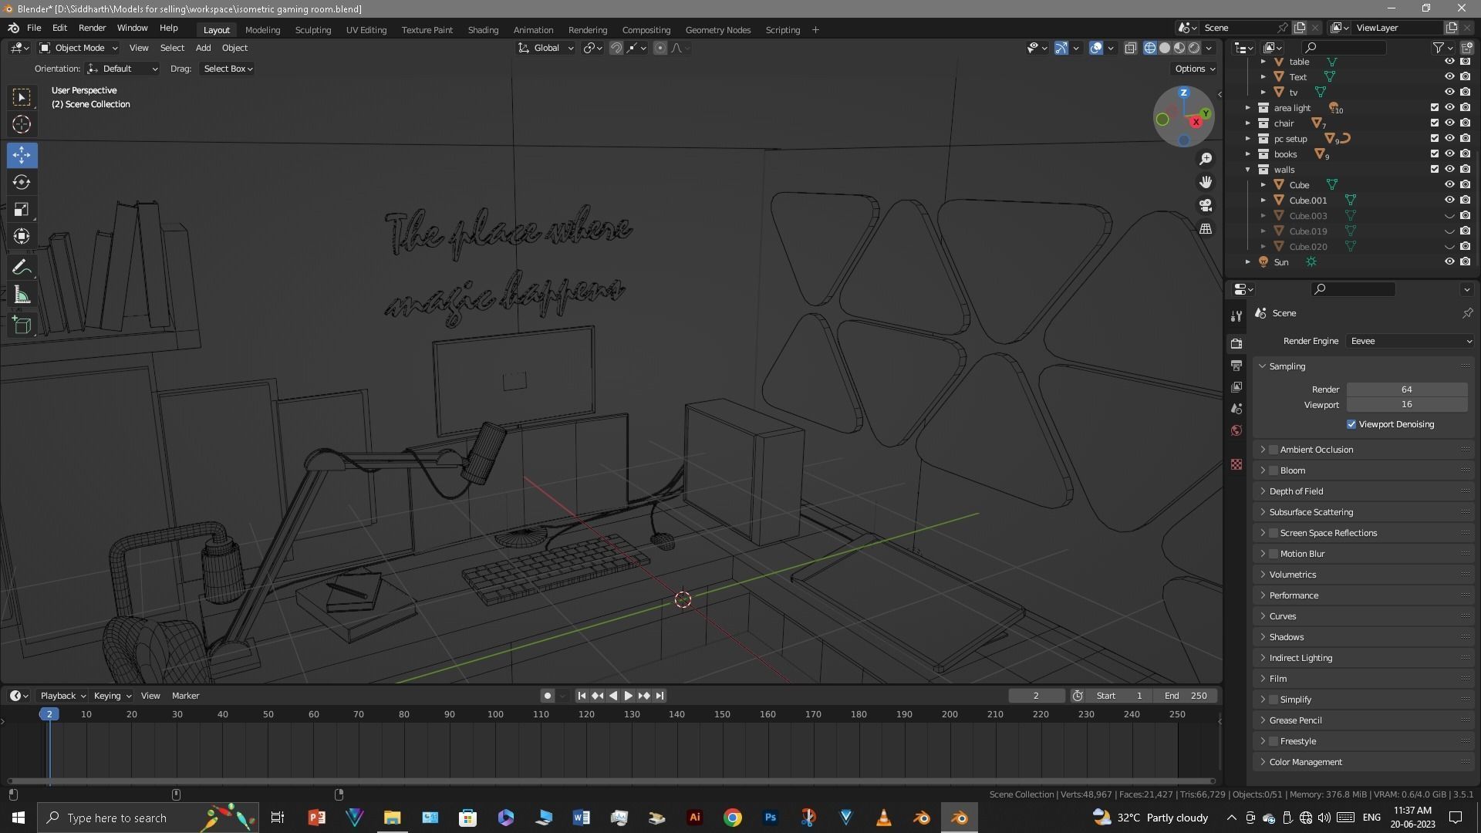Viewport: 1481px width, 833px height.
Task: Open the Render menu
Action: 92,28
